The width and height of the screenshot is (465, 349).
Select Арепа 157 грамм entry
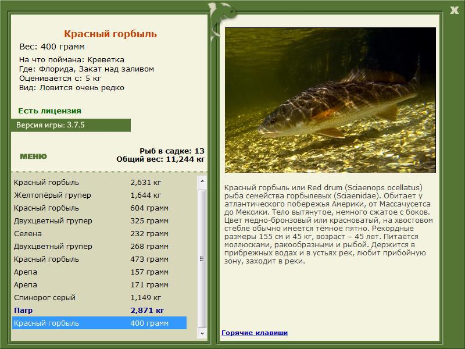point(99,272)
